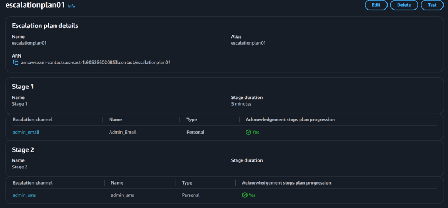Image resolution: width=448 pixels, height=208 pixels.
Task: Copy the ARN using the copy icon
Action: (x=16, y=62)
